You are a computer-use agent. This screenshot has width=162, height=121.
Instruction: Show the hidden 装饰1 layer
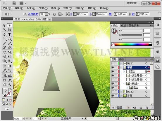[113, 63]
